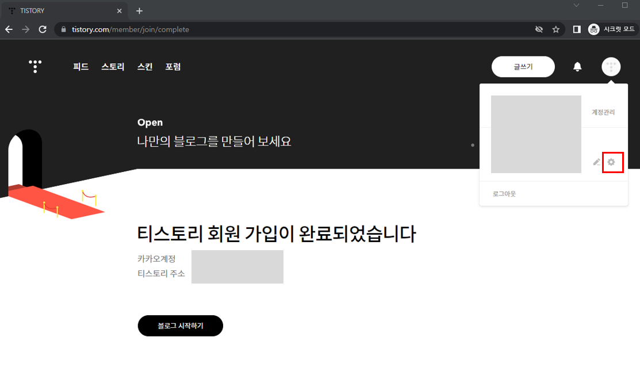Screen dimensions: 640x375
Task: Click the 카카오계정 label
Action: [156, 259]
